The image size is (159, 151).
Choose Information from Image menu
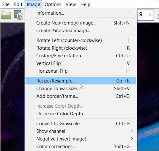(81, 13)
